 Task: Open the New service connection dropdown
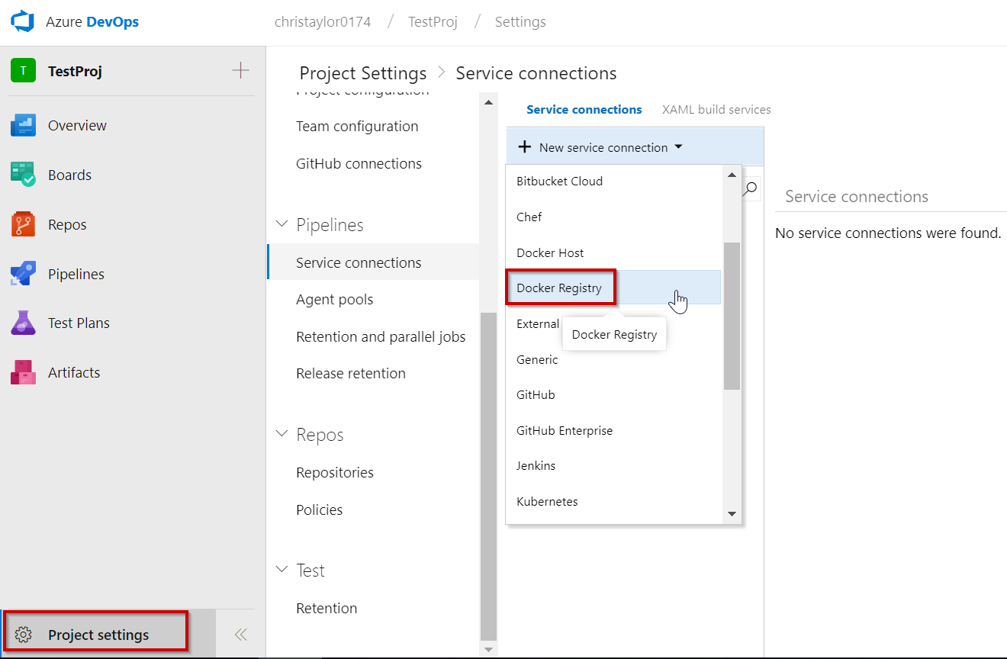[x=600, y=147]
